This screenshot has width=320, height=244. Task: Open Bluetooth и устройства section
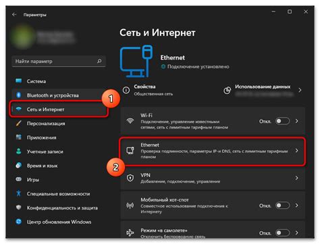pyautogui.click(x=59, y=95)
